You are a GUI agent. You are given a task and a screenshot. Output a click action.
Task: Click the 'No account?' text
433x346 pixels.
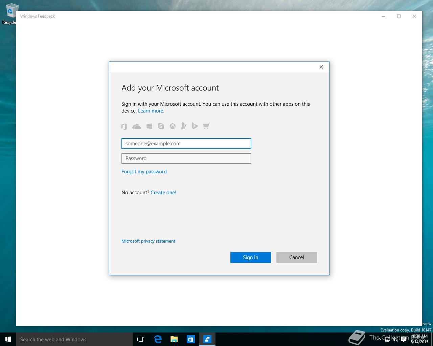135,193
